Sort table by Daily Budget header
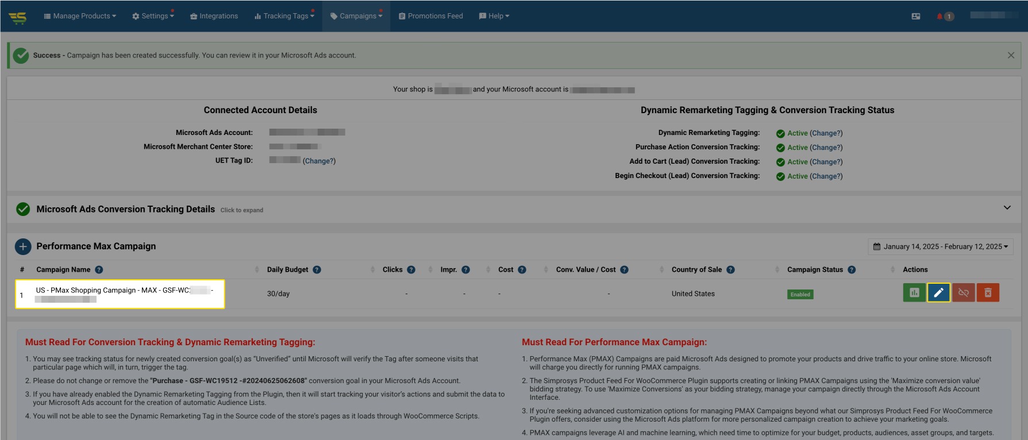 (287, 269)
